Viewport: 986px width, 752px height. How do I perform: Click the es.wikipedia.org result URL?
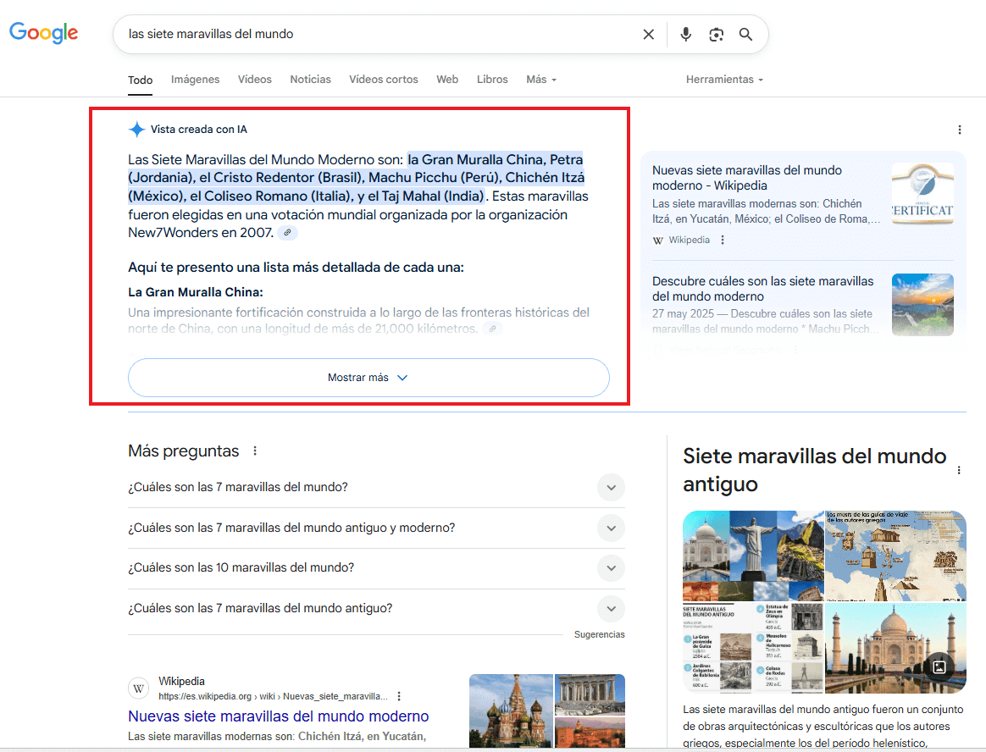[273, 696]
